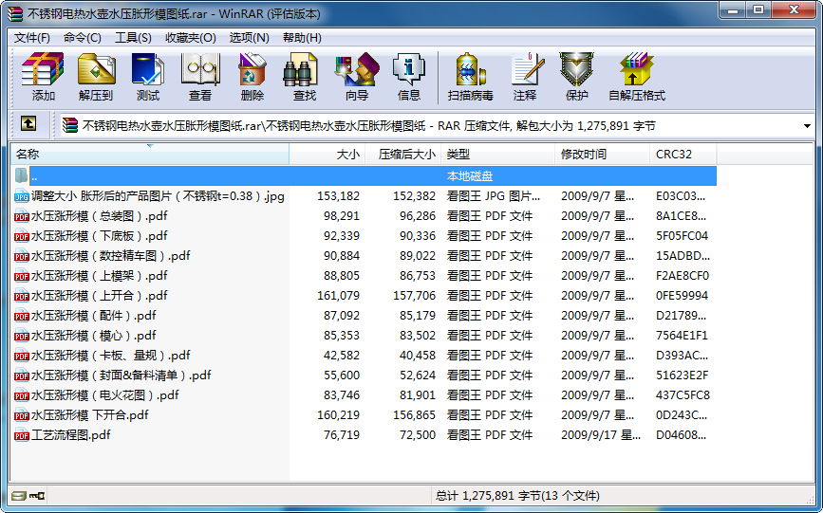The image size is (823, 513).
Task: Sort by the 大小 column header
Action: tap(327, 155)
